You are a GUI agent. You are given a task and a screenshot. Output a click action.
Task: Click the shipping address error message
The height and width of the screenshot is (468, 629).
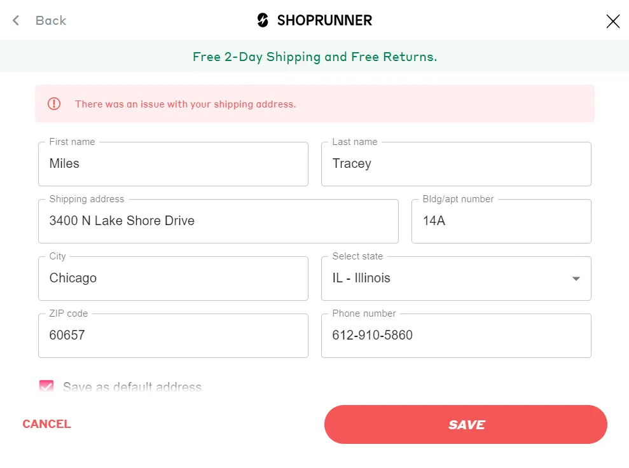pos(186,104)
